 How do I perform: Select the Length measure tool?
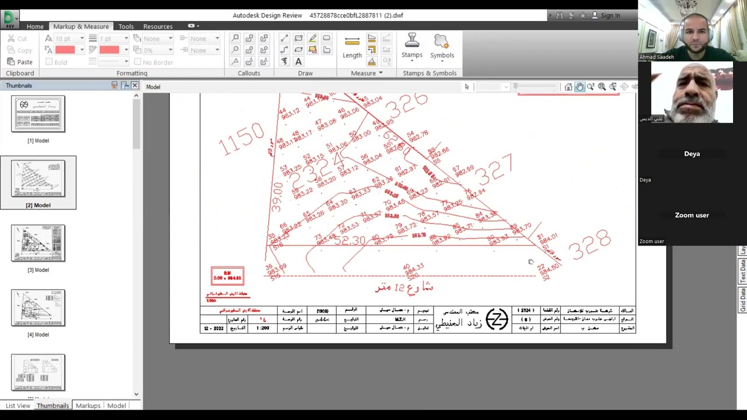coord(352,48)
